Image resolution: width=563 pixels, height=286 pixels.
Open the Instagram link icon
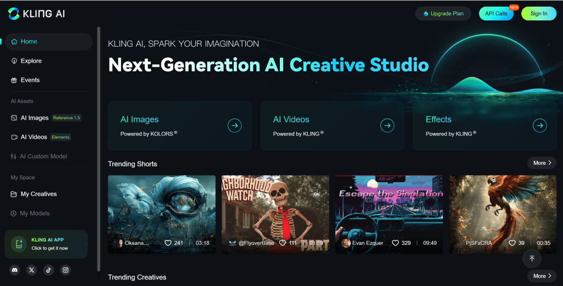[x=65, y=270]
